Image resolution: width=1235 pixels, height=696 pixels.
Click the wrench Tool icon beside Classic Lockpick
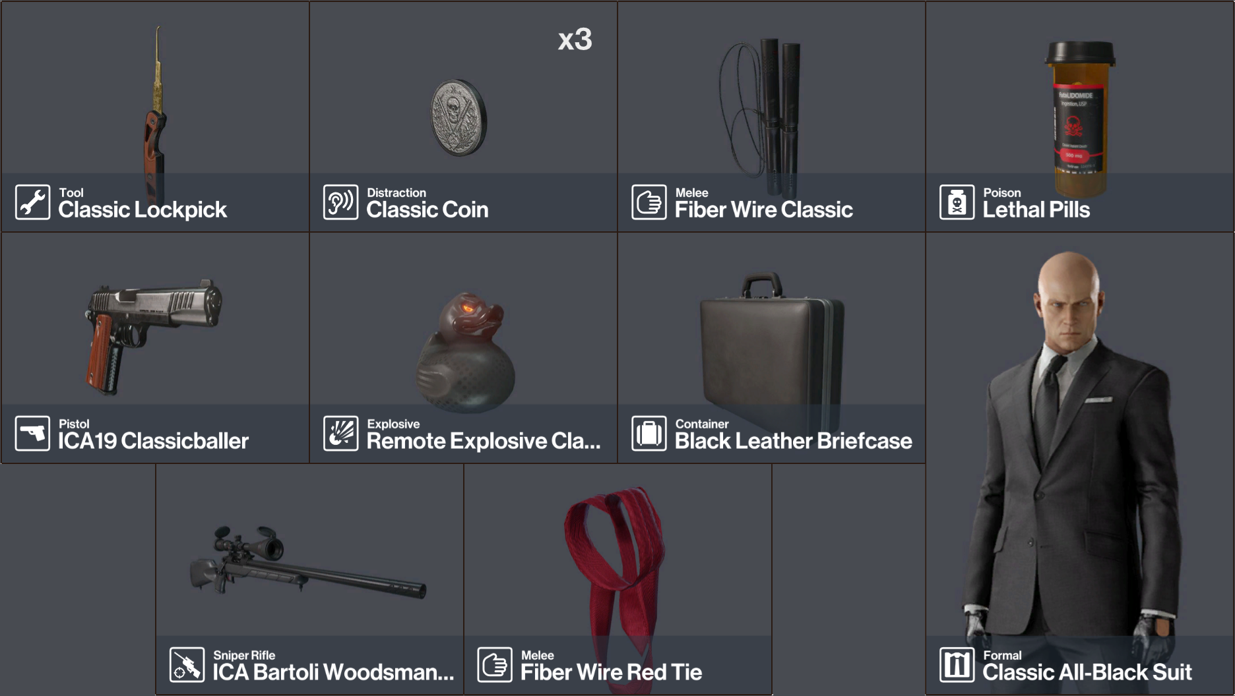click(x=32, y=202)
